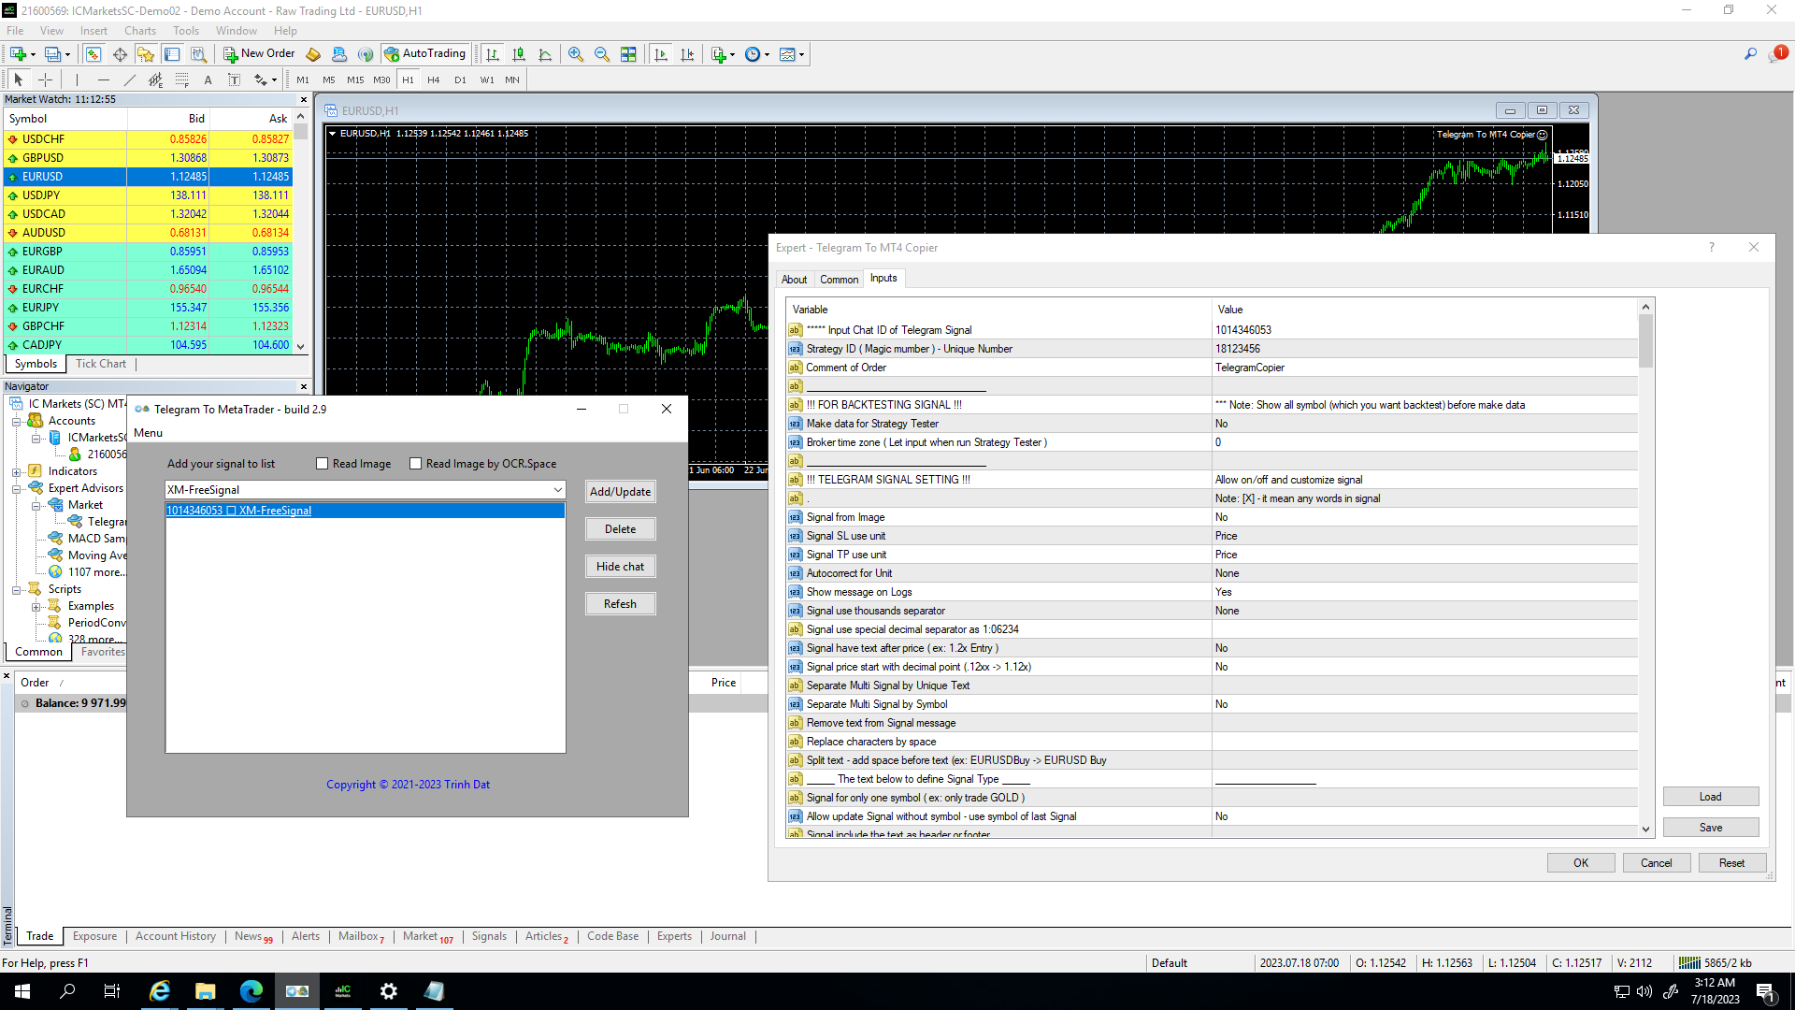Zoom in on the chart
The width and height of the screenshot is (1795, 1010).
coord(576,54)
